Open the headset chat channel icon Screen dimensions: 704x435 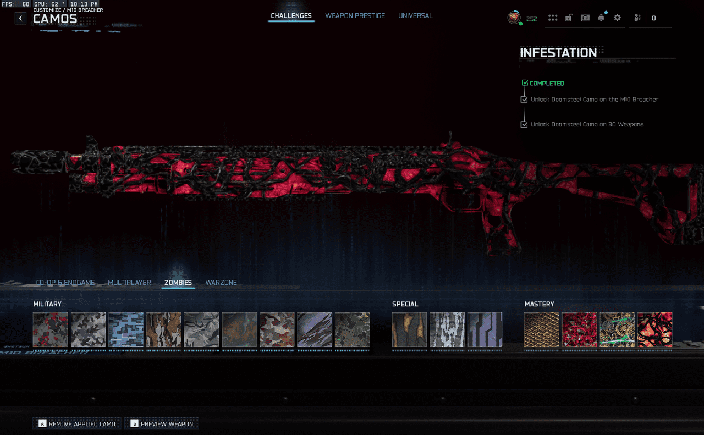[x=585, y=18]
